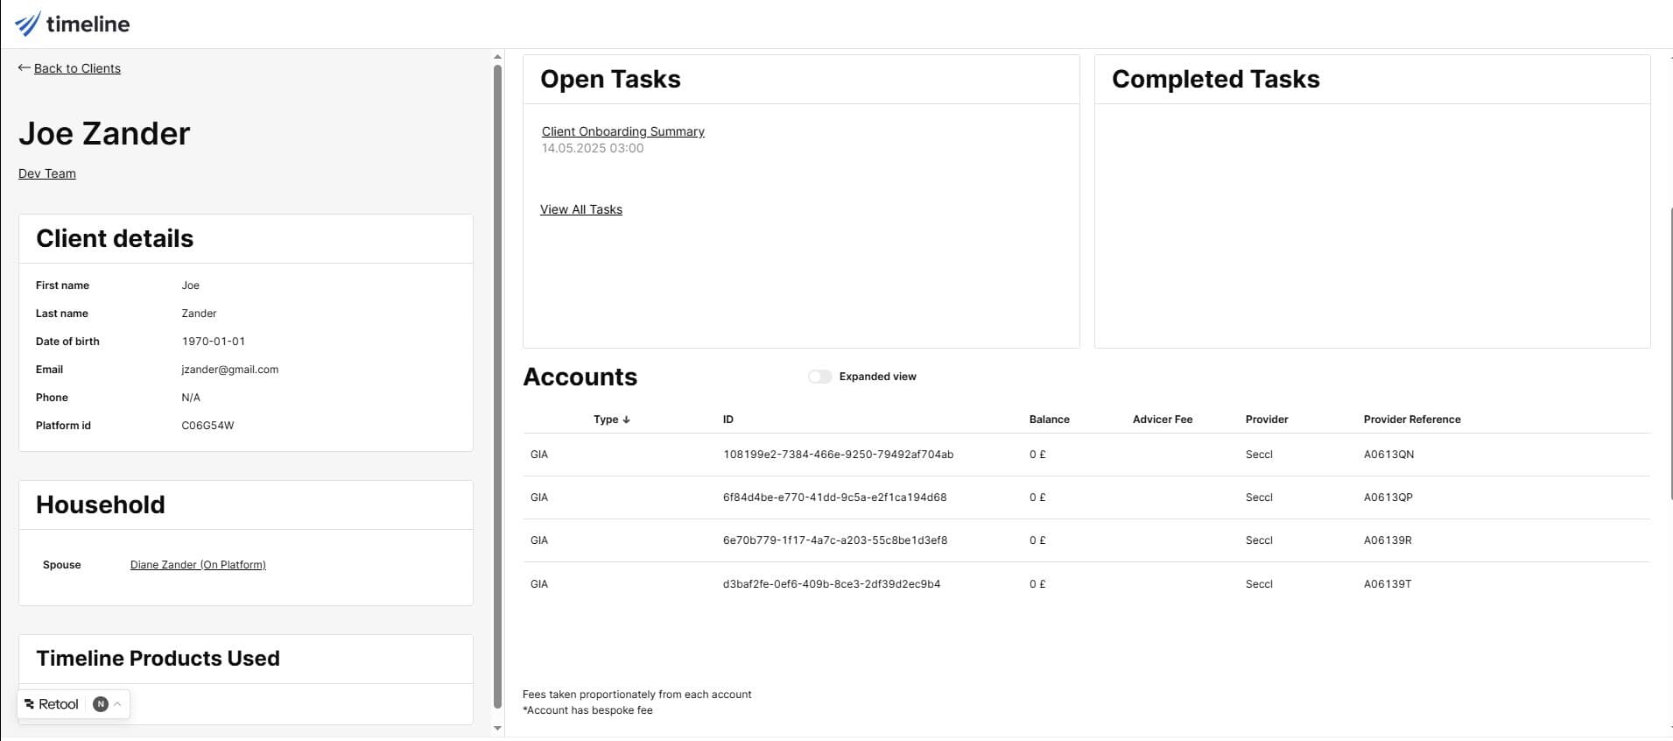Click the timeline logo icon
The image size is (1673, 741).
[27, 24]
